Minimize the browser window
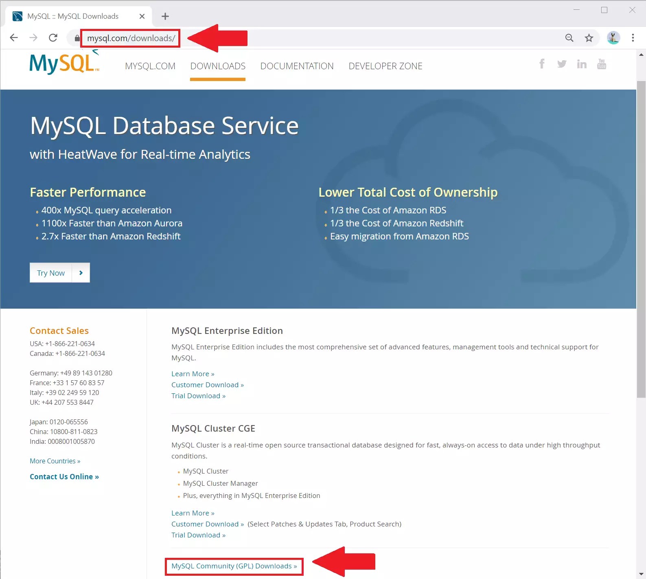 [576, 10]
